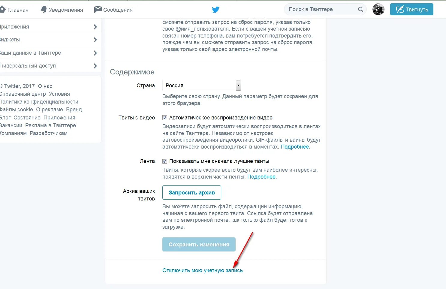This screenshot has height=289, width=446.
Task: Click the Содержимое section heading
Action: point(132,72)
